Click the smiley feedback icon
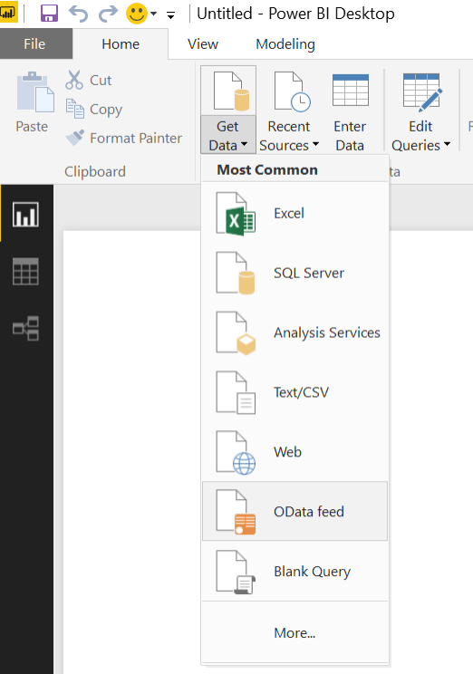The height and width of the screenshot is (674, 473). 137,14
